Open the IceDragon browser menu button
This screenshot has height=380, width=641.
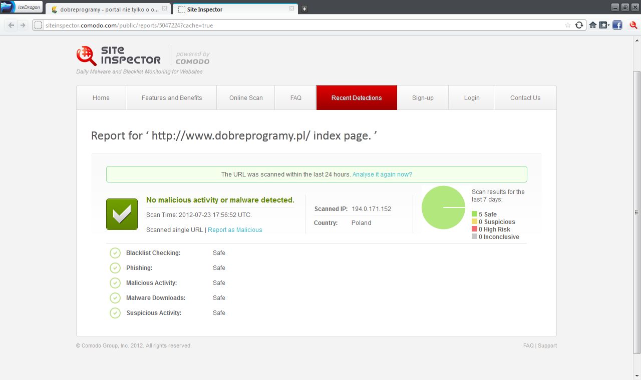pos(22,7)
